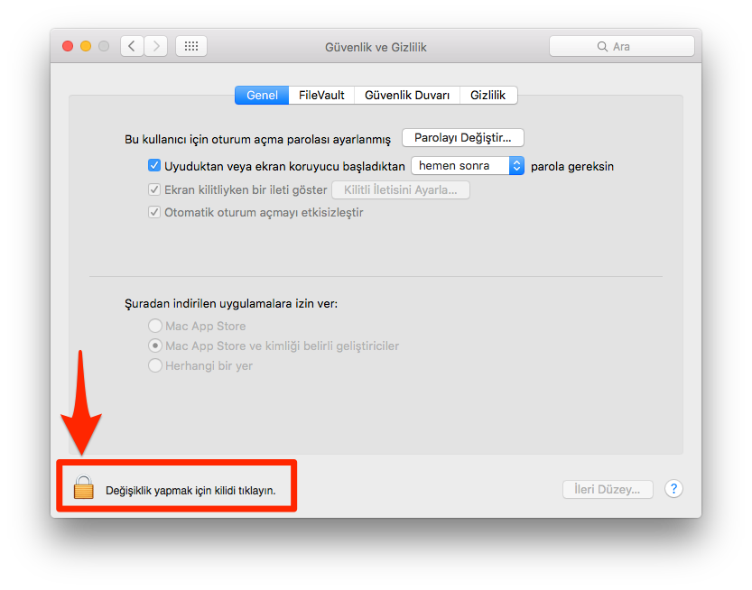Image resolution: width=752 pixels, height=590 pixels.
Task: Click the yellow minimize window button
Action: tap(86, 46)
